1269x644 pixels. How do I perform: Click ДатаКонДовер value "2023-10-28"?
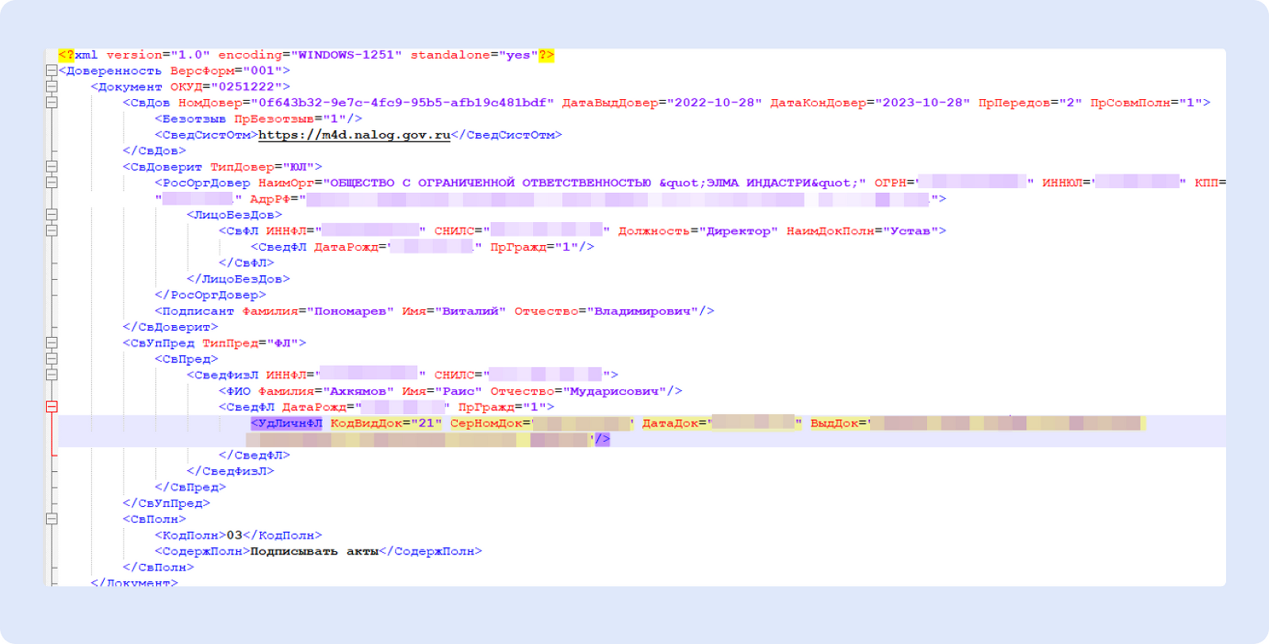(x=922, y=102)
